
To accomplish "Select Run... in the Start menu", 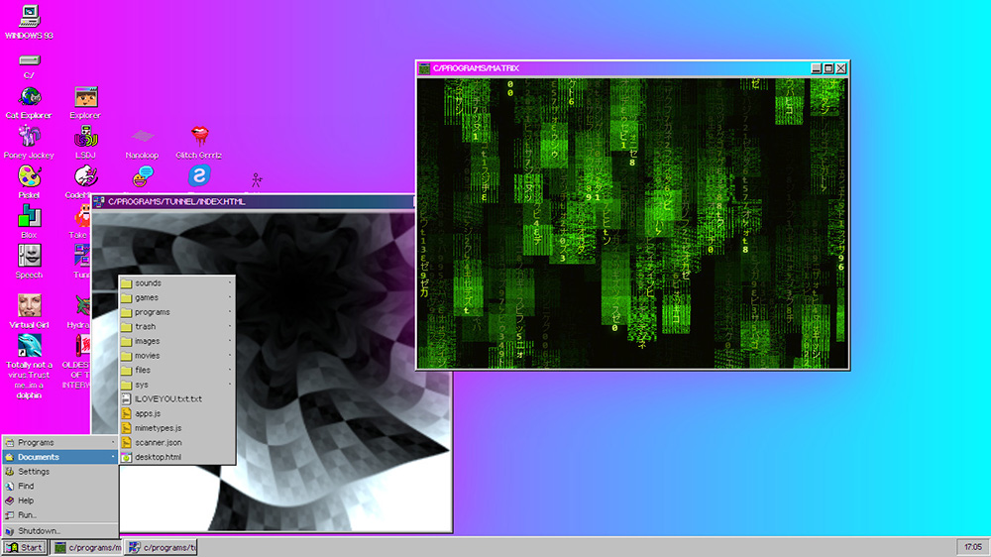I will tap(60, 515).
